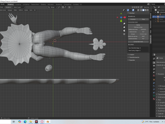Open the Particles properties tab icon
The width and height of the screenshot is (165, 124).
154,86
